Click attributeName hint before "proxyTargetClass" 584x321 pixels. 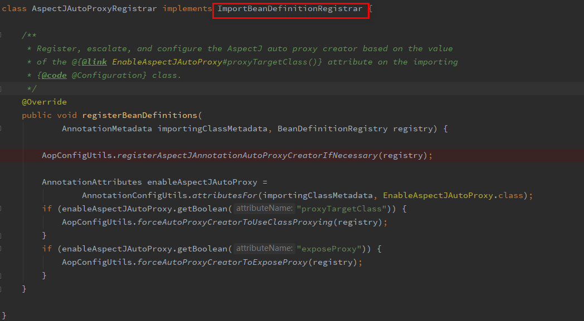pos(265,208)
